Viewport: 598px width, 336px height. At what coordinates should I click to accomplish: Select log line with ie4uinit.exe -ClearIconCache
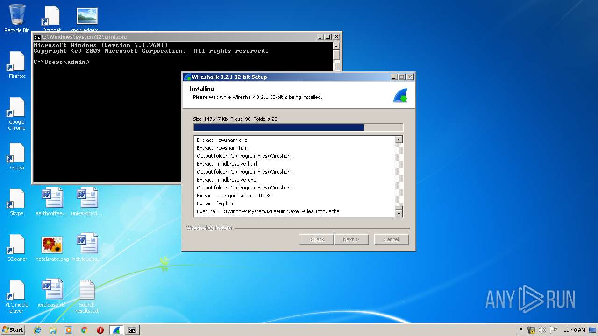point(268,211)
